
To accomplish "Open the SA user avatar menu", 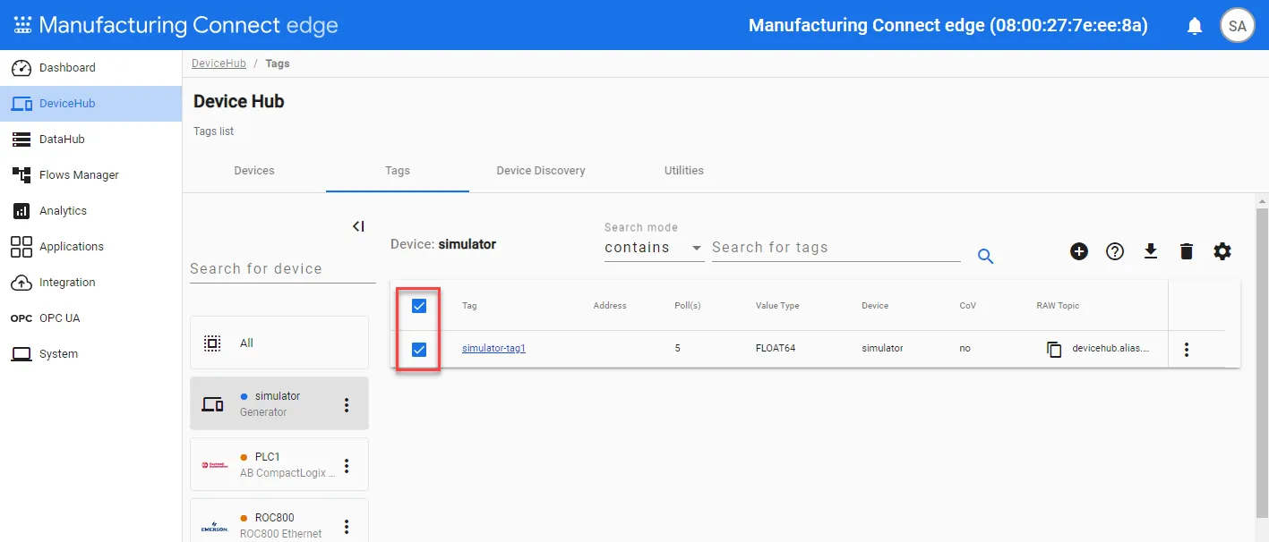I will point(1237,26).
